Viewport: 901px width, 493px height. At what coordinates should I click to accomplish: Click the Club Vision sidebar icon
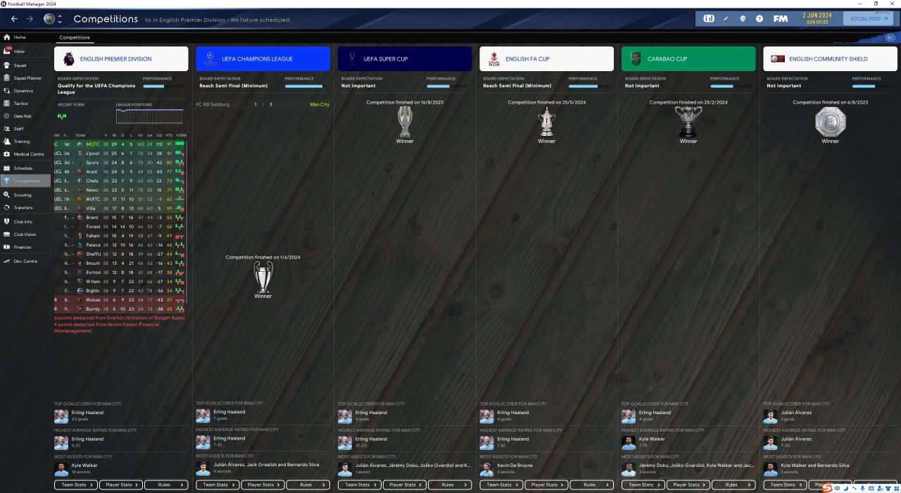pos(7,235)
